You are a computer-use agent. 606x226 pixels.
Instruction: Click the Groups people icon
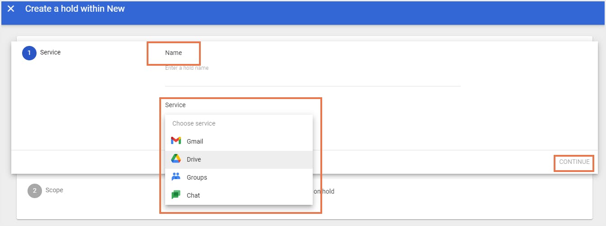click(x=176, y=177)
